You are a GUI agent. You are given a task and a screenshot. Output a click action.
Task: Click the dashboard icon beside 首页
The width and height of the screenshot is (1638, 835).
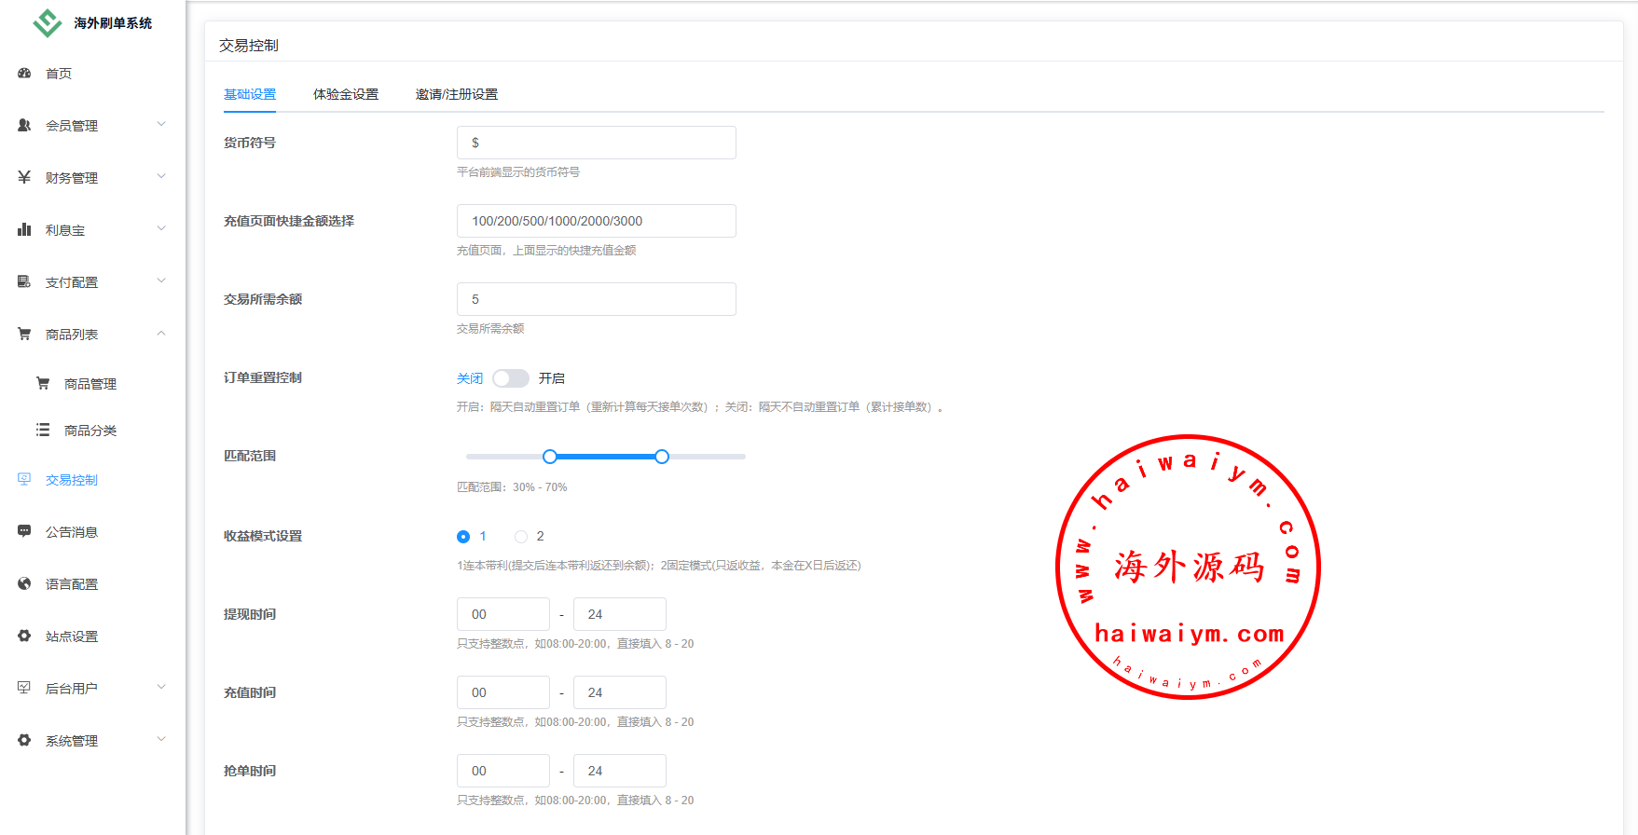click(x=24, y=73)
